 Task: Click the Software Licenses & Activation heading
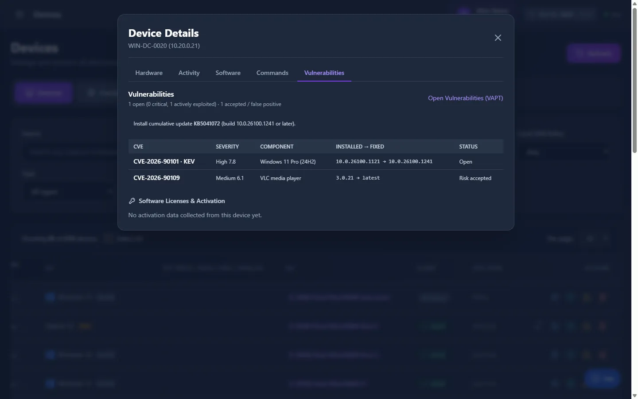click(182, 201)
